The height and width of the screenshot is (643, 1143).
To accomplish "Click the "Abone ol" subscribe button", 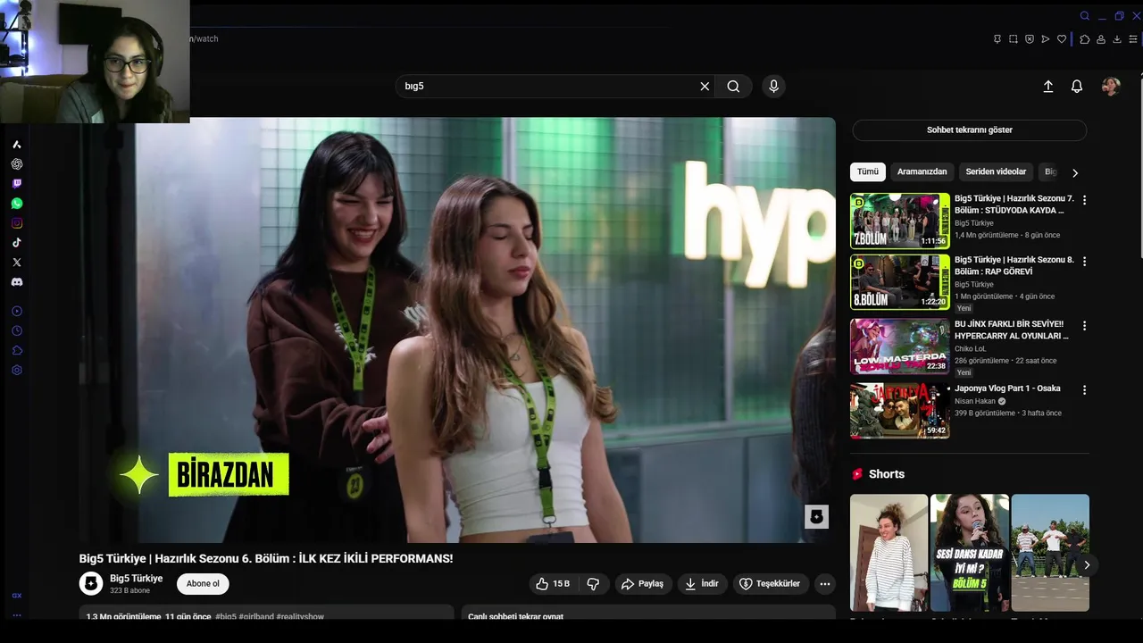I will pos(203,584).
